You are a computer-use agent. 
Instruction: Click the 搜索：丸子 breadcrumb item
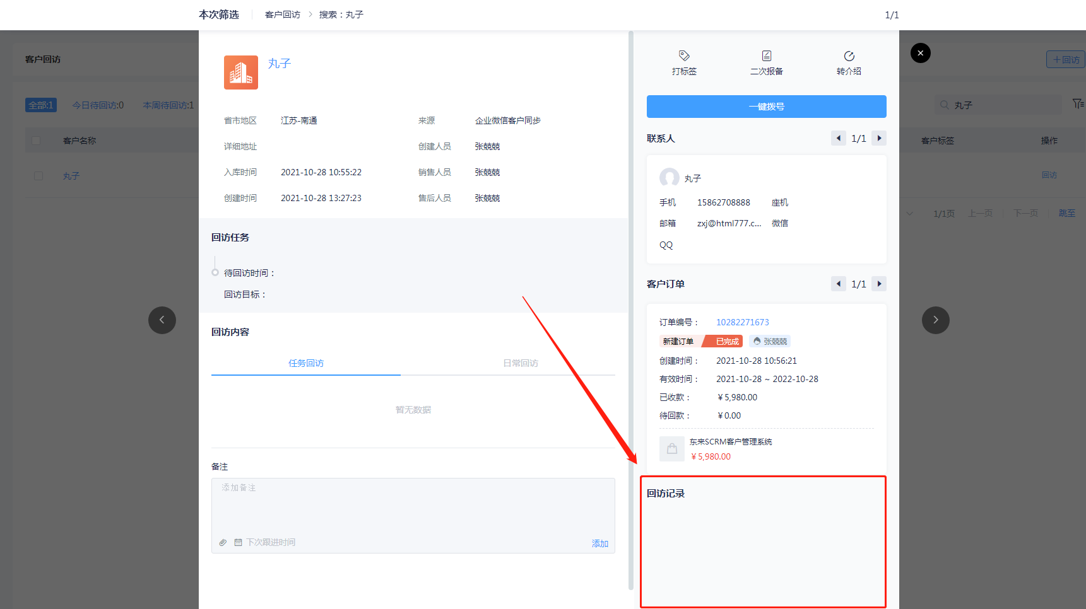click(341, 14)
